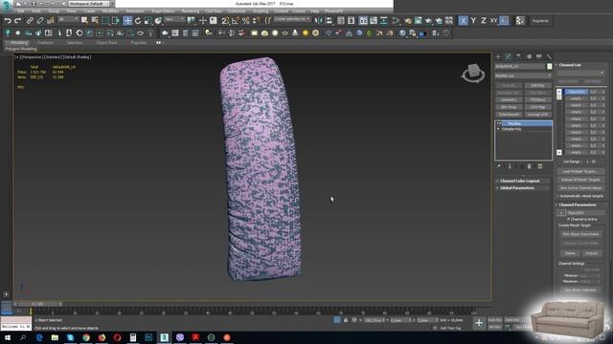Click the Mirror tool icon
The image size is (613, 344).
click(x=319, y=20)
